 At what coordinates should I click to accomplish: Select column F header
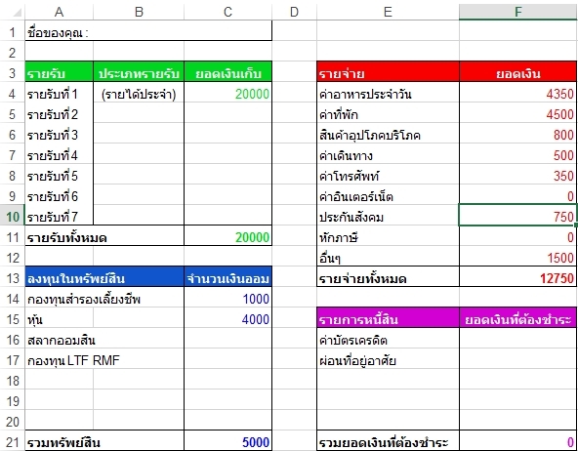pos(517,12)
